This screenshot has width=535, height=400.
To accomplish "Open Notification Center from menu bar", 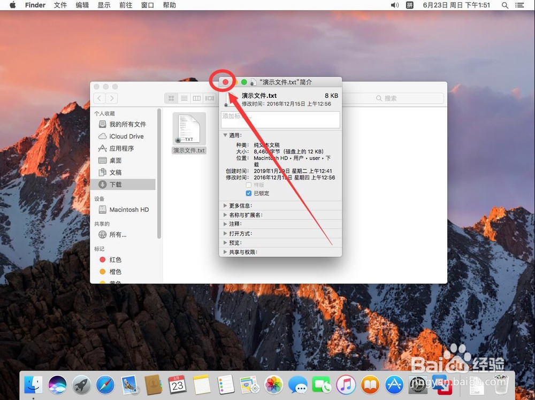I will pyautogui.click(x=519, y=5).
